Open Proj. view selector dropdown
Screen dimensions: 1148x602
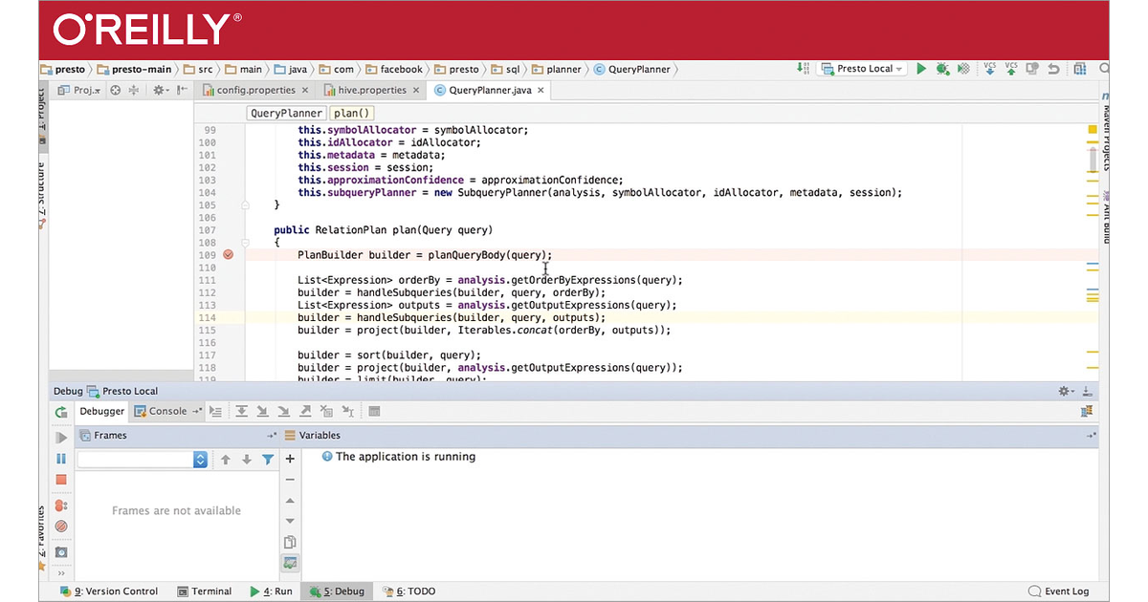(x=79, y=90)
